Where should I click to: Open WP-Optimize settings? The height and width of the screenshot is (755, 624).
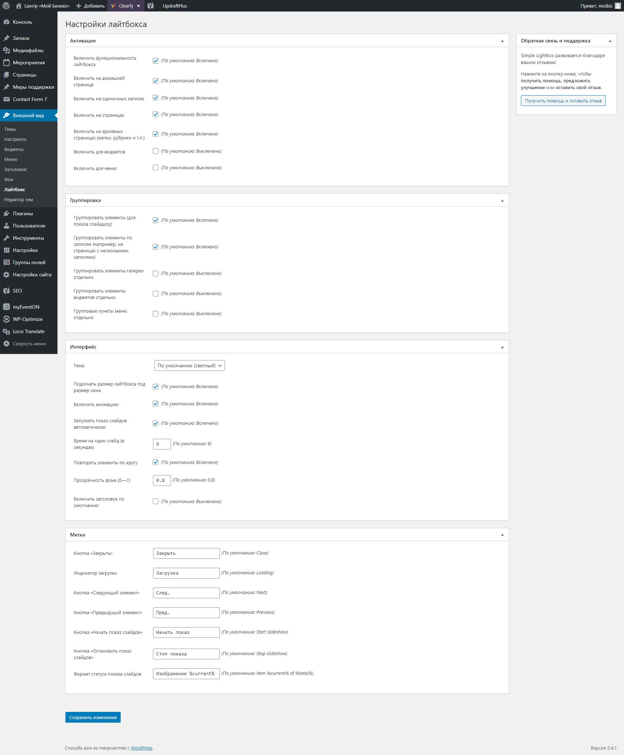pyautogui.click(x=27, y=319)
